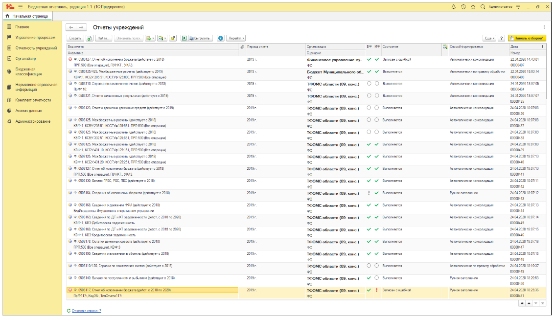Click the forward navigation arrow

(x=81, y=27)
